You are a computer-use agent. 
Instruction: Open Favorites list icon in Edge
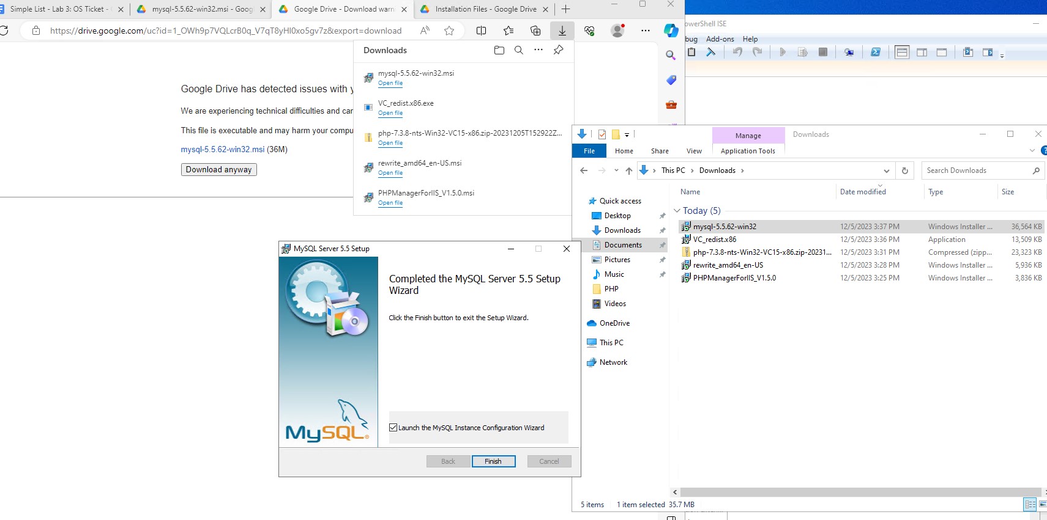coord(509,31)
